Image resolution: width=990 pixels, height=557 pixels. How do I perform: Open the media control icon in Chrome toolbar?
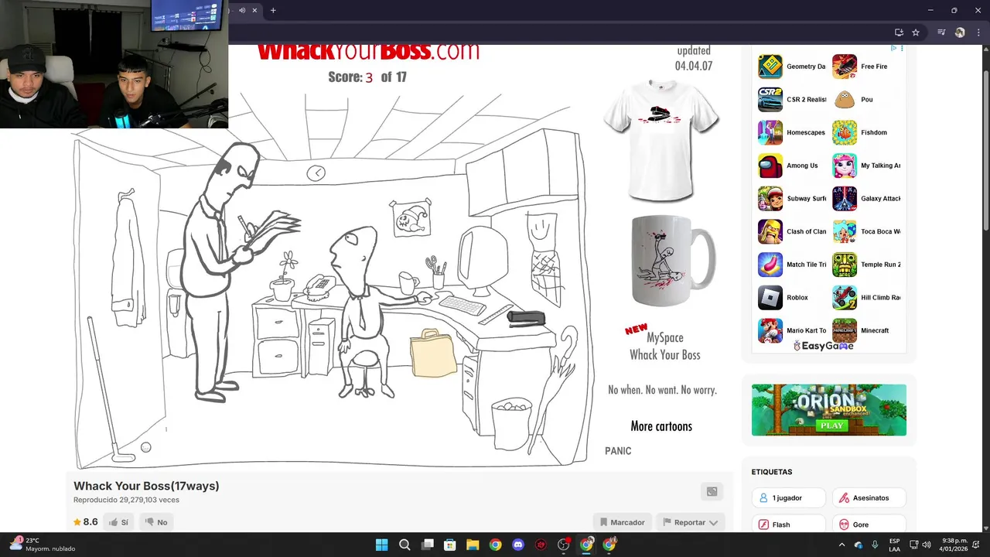[941, 32]
